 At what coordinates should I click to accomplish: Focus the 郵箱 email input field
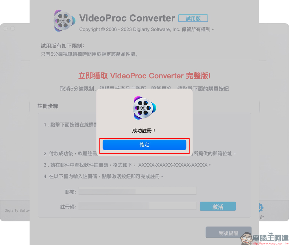138,191
